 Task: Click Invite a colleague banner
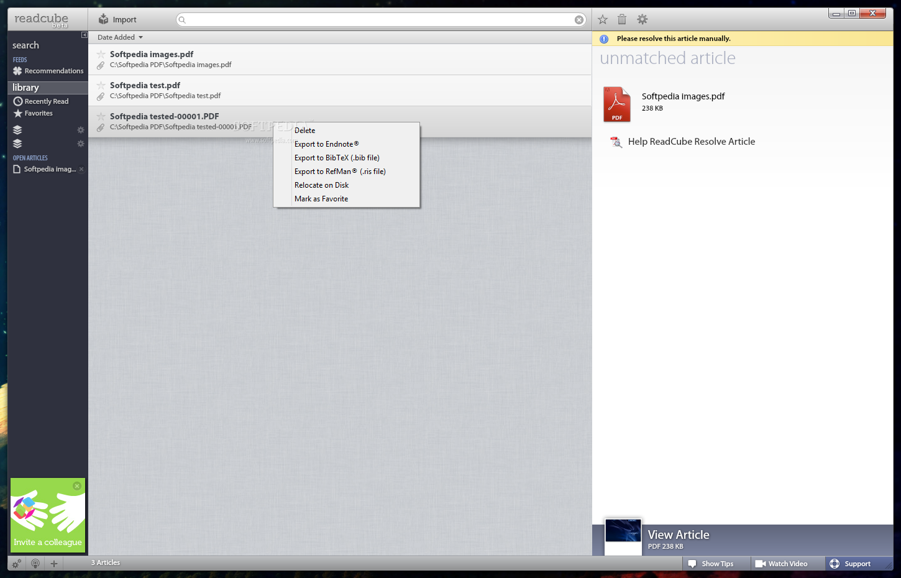pos(48,515)
